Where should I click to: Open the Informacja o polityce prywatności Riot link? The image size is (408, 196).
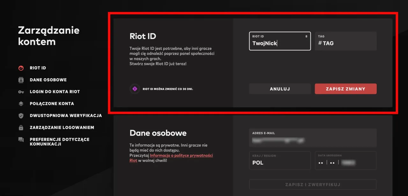(x=182, y=155)
